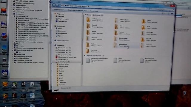Viewport: 191px width, 107px height.
Task: Open the Видео library in the navigation pane
Action: [x=59, y=29]
